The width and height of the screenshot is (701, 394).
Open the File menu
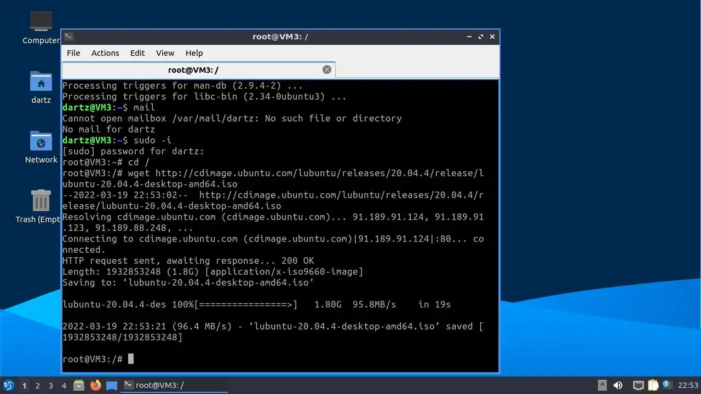[73, 53]
